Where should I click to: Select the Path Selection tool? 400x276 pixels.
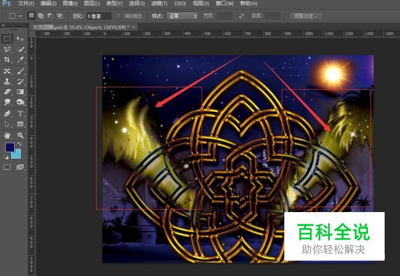7,124
